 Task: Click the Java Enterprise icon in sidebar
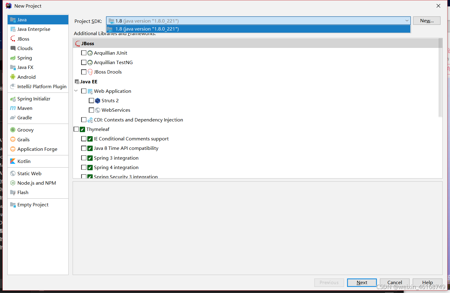(x=13, y=29)
